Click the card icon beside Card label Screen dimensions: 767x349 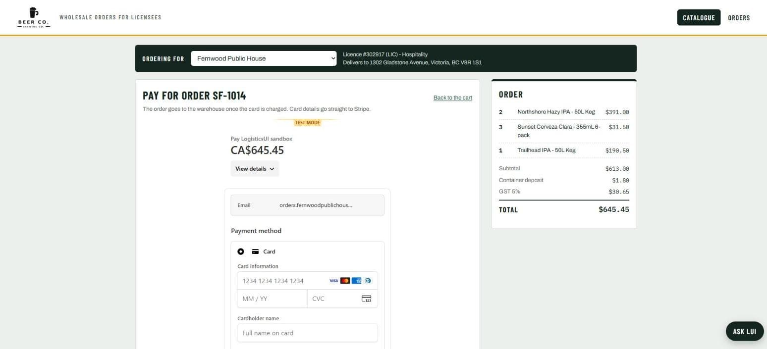[255, 251]
